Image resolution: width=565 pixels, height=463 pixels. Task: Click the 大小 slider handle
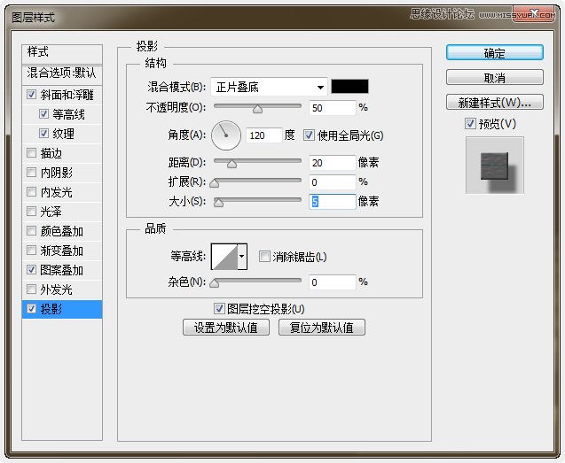coord(218,203)
